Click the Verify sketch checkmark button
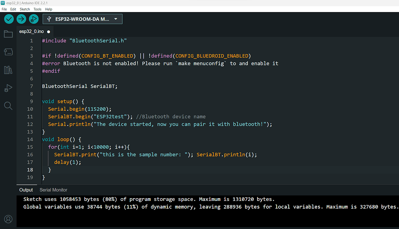 click(x=9, y=19)
